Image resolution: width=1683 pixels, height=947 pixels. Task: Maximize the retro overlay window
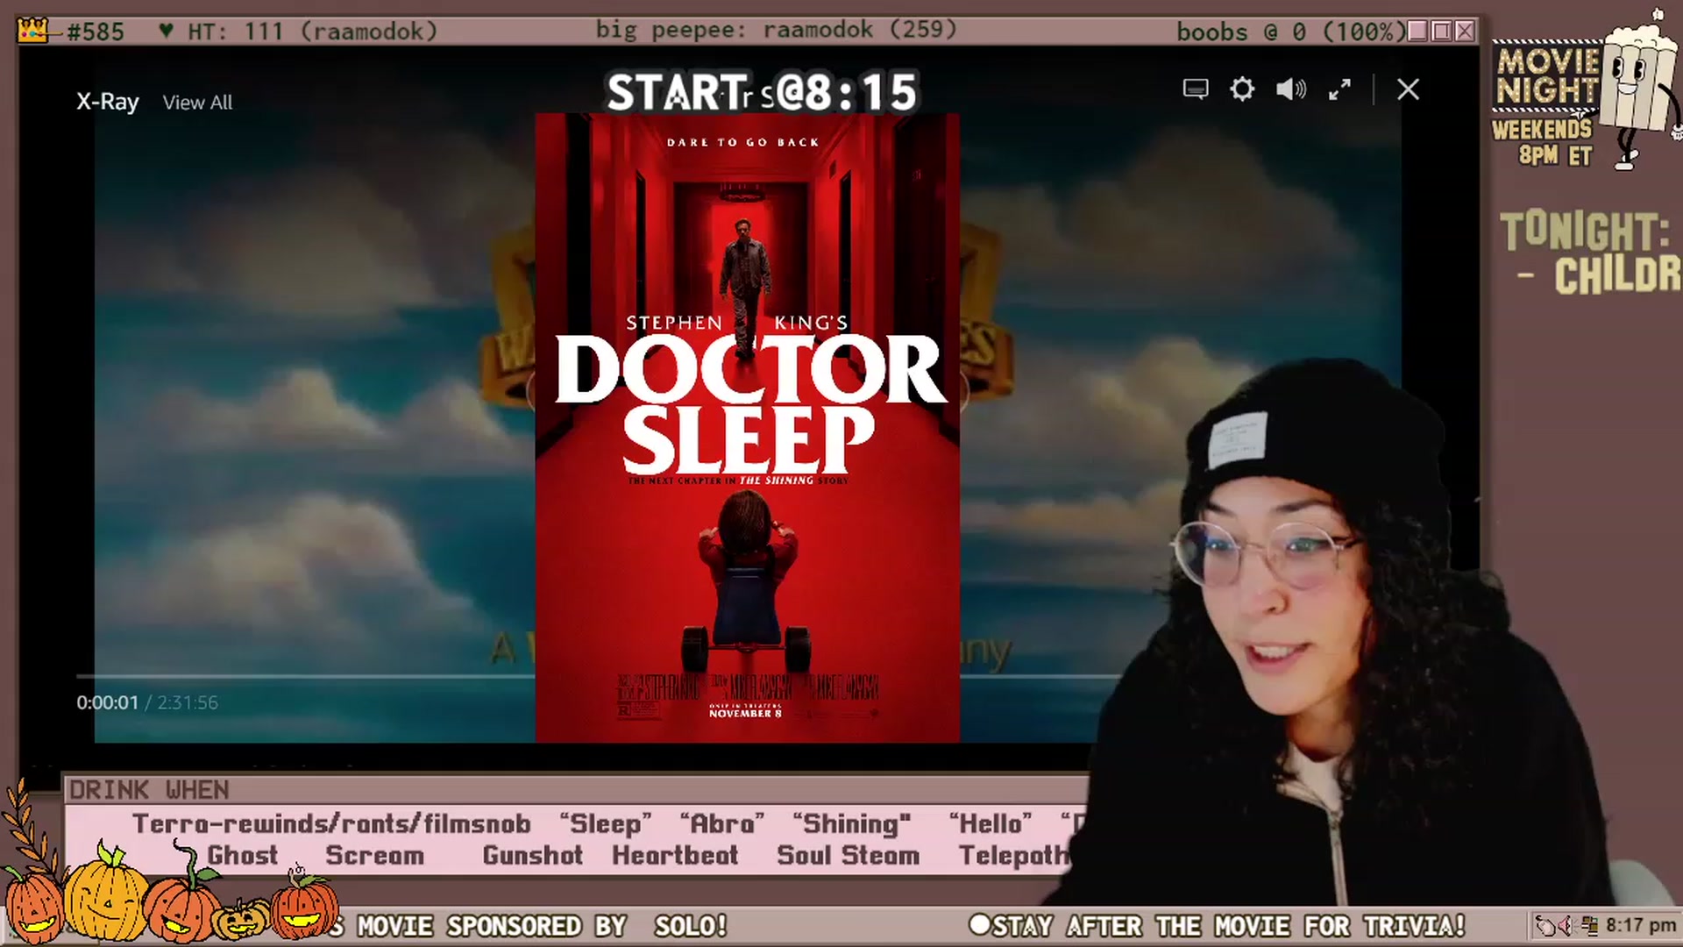pyautogui.click(x=1441, y=32)
